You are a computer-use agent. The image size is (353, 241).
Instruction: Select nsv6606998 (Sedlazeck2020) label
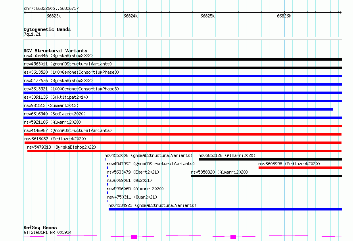[289, 164]
